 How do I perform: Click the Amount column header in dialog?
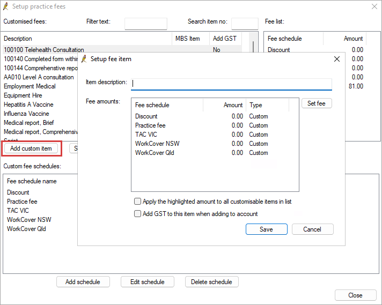tap(224, 105)
